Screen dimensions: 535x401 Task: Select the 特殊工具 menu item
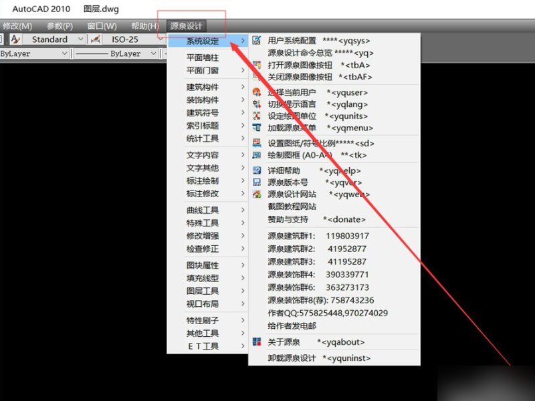click(208, 223)
